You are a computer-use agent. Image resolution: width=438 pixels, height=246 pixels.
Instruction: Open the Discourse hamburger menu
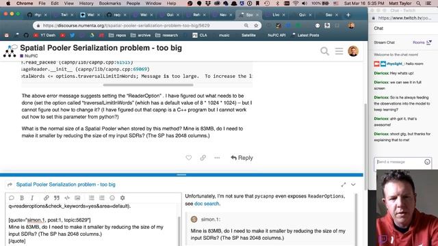click(339, 51)
